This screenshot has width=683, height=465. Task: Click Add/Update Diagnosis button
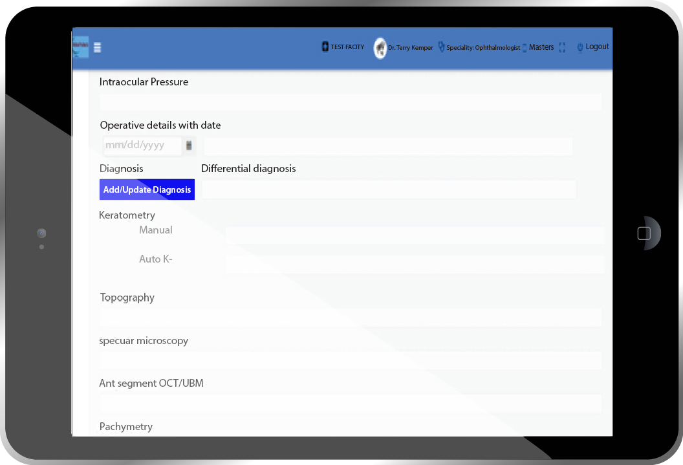(x=147, y=189)
